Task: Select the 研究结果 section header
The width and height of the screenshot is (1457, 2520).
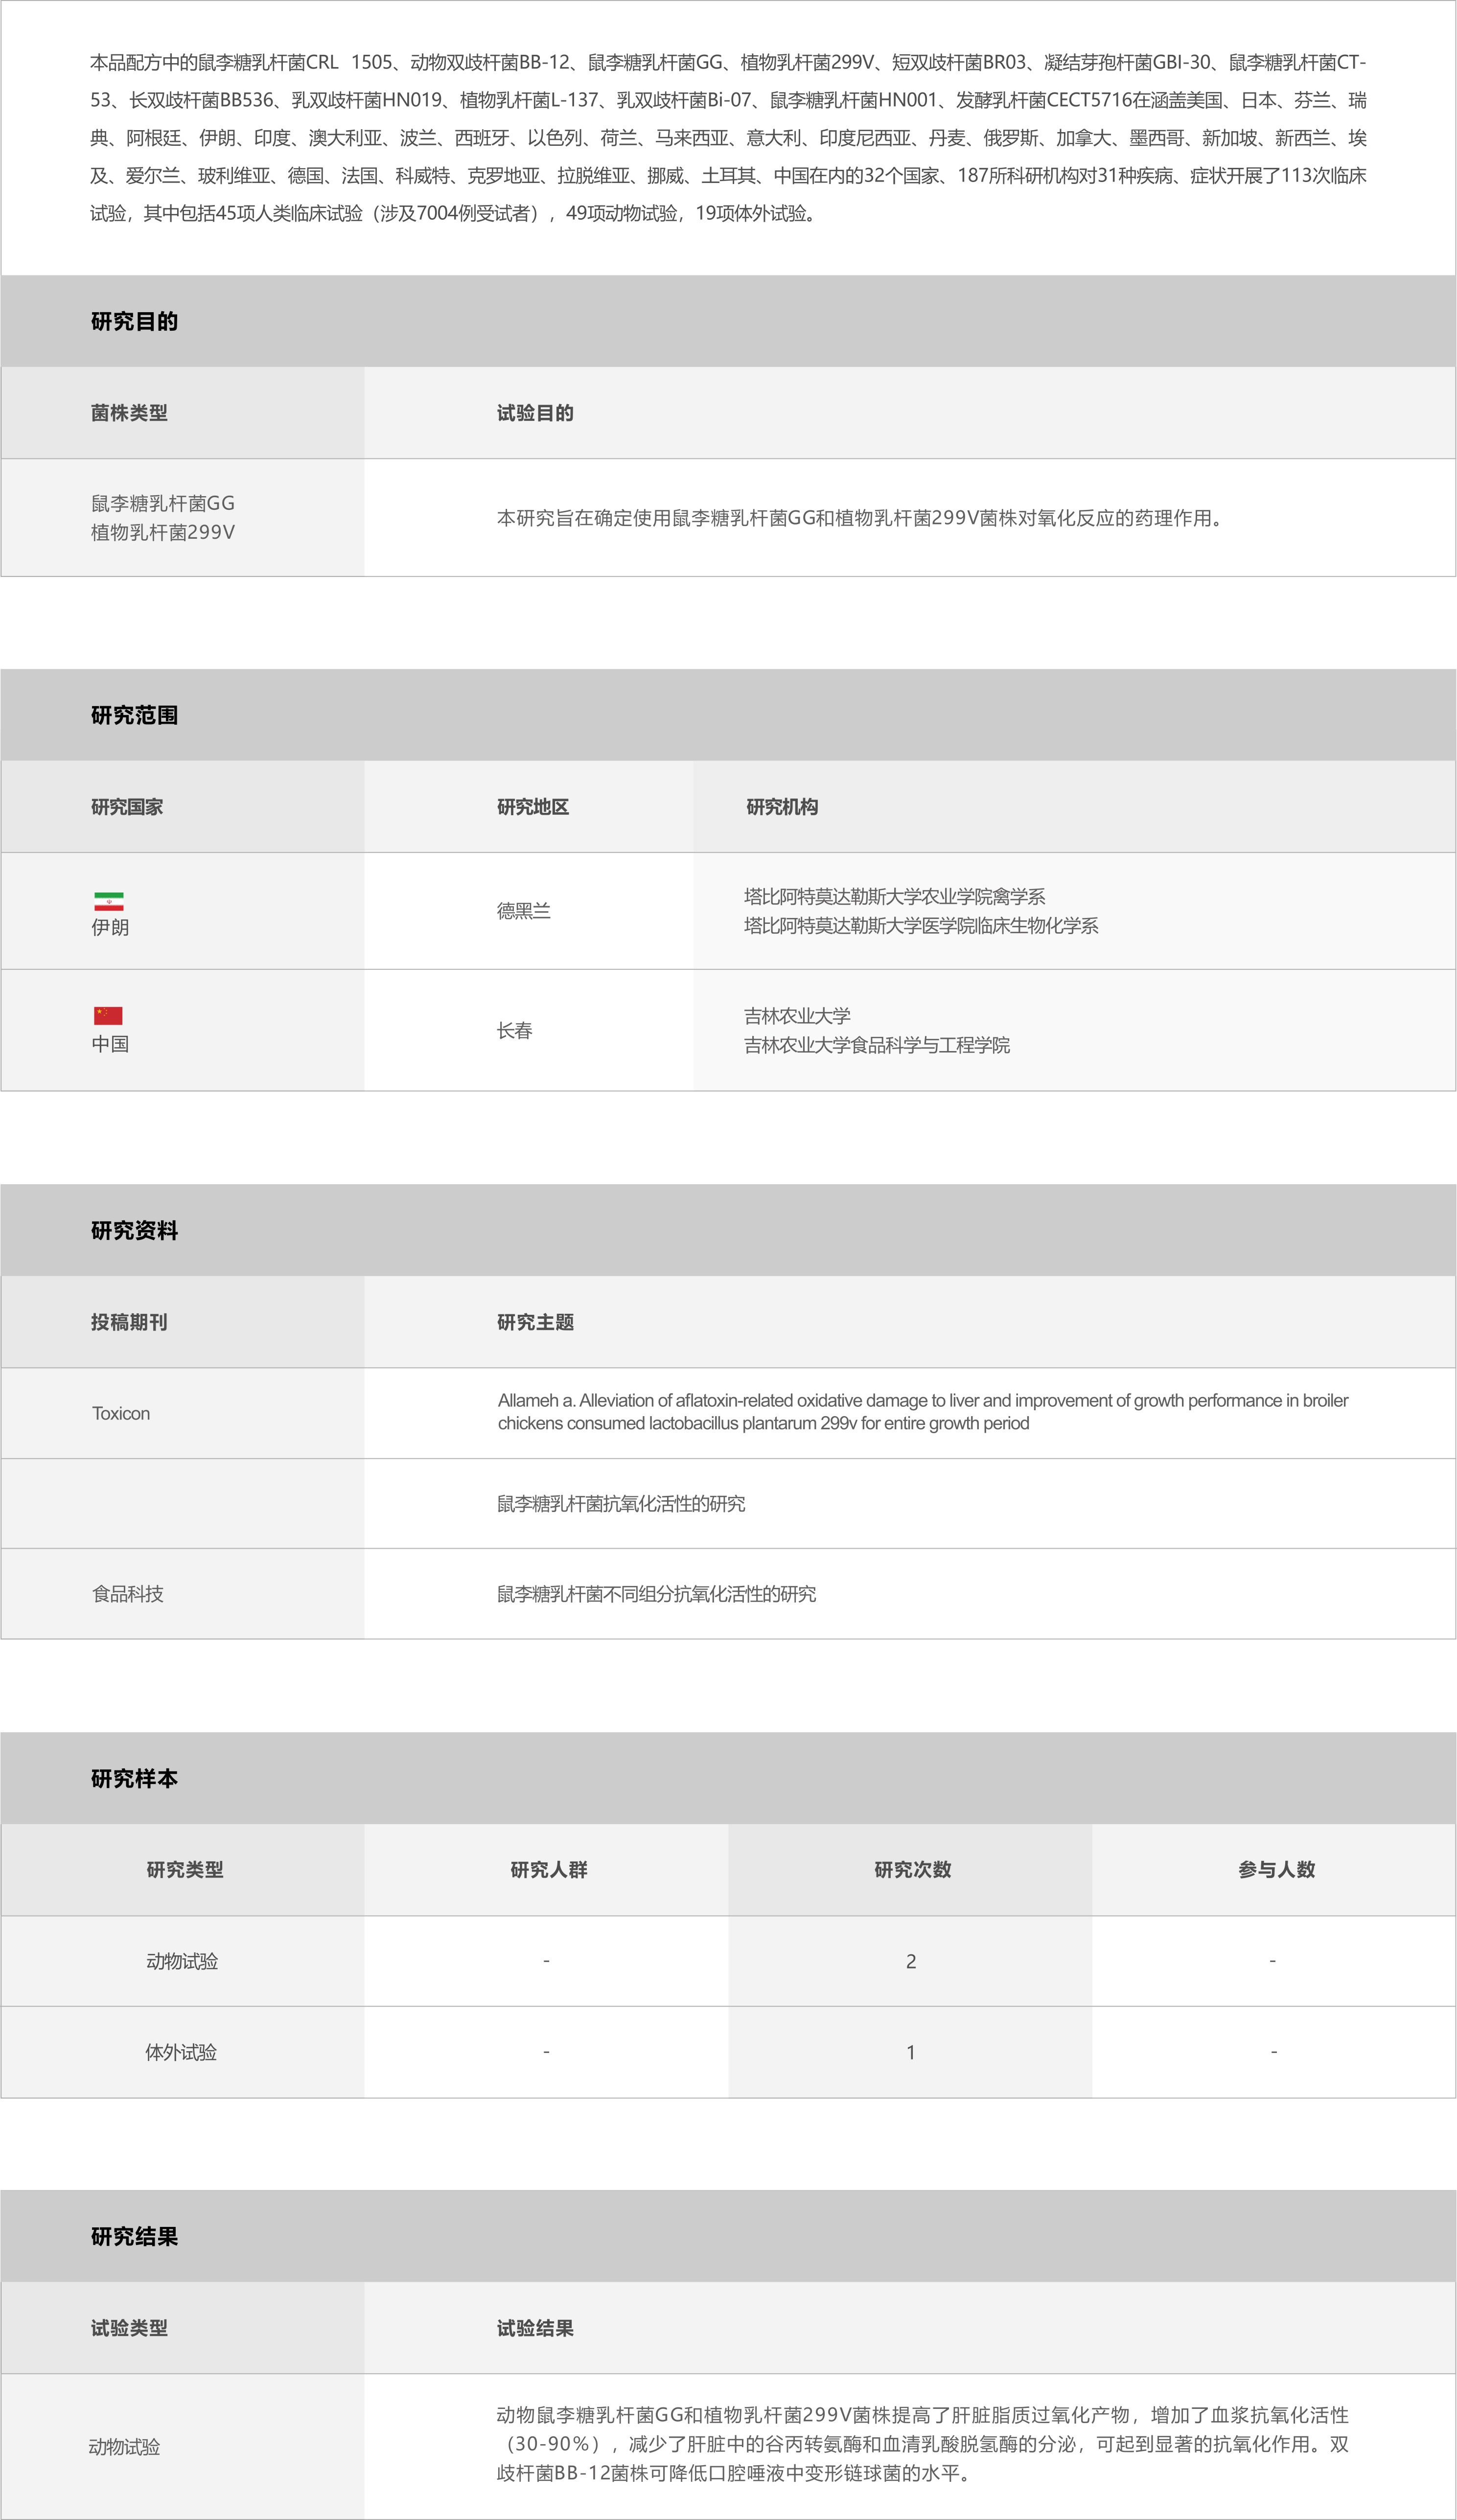Action: click(728, 2236)
